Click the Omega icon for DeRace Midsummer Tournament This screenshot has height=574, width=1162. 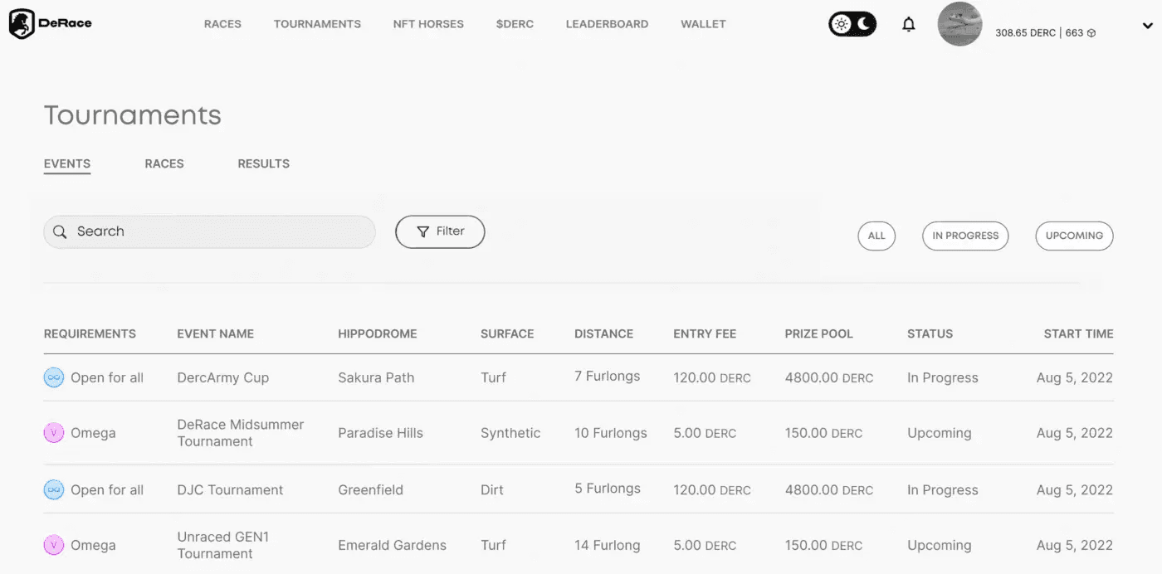[x=54, y=433]
